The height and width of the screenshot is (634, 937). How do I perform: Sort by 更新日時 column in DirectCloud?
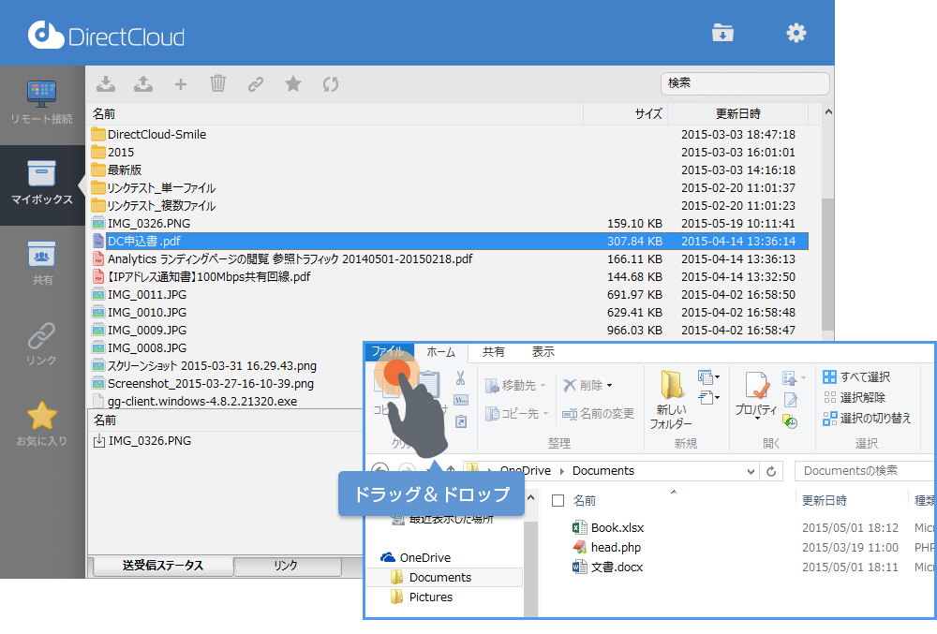coord(738,113)
